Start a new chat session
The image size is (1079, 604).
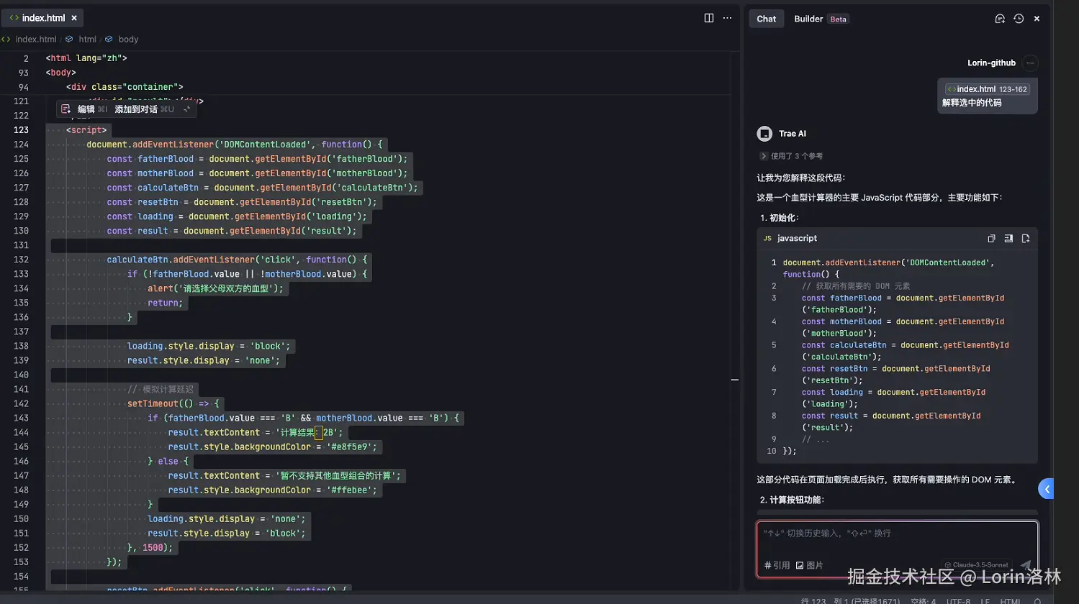pos(1000,19)
